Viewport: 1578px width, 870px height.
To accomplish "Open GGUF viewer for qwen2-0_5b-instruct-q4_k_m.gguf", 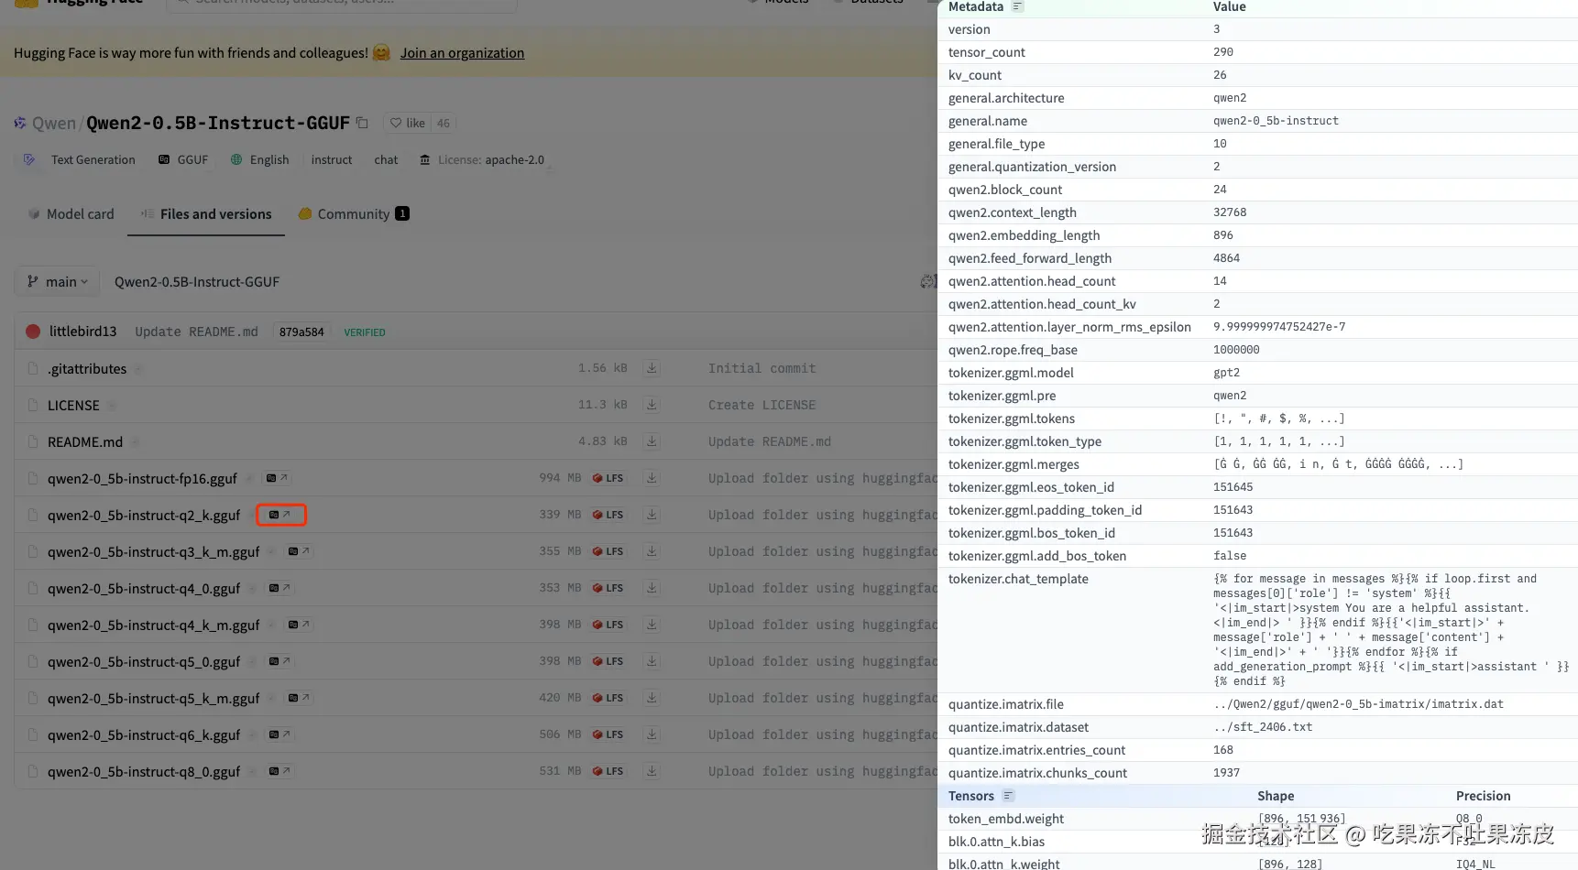I will [x=299, y=625].
